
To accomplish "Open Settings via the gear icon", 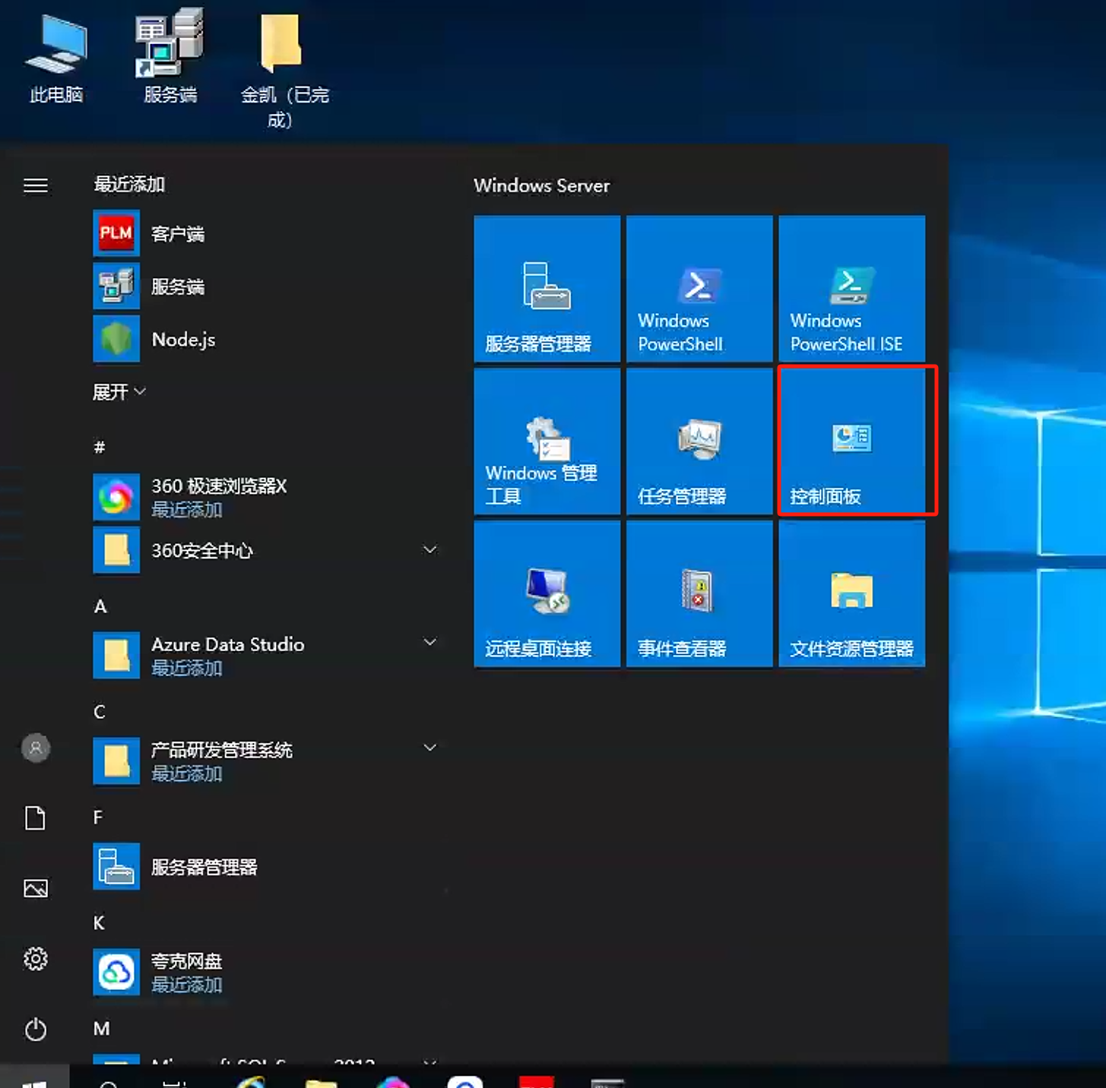I will 36,959.
